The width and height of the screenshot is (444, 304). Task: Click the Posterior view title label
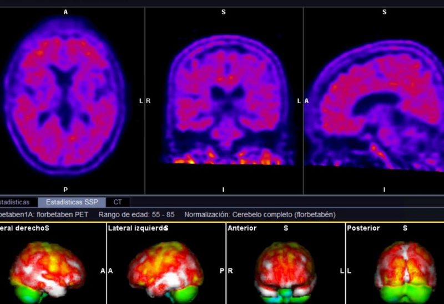363,228
